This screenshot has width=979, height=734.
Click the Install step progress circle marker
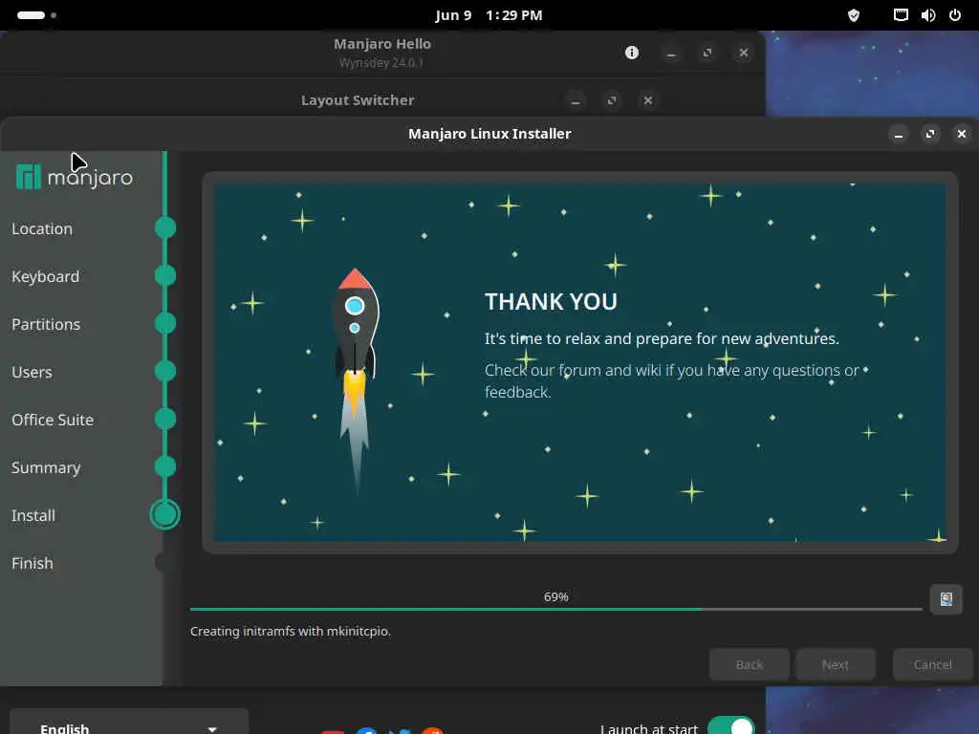[164, 515]
